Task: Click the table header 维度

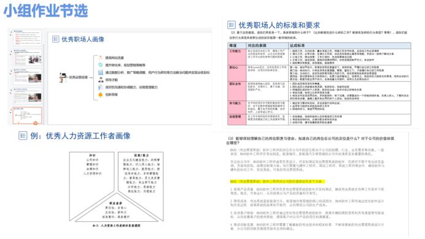Action: point(237,45)
